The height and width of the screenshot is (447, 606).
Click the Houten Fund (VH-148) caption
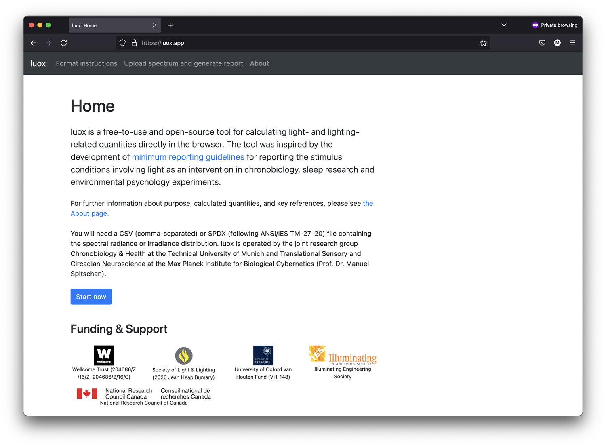point(263,377)
